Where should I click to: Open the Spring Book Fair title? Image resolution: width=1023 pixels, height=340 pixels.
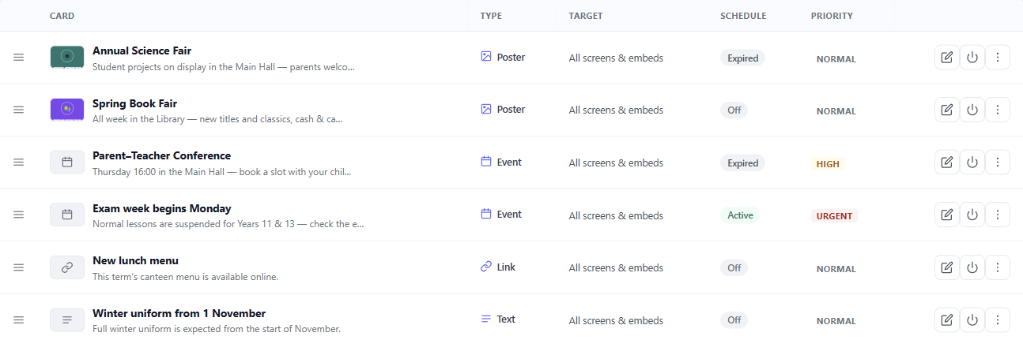tap(134, 103)
